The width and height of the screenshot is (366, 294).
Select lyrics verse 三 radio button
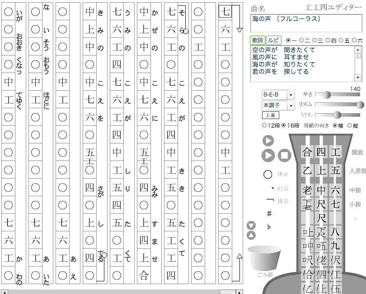[314, 41]
